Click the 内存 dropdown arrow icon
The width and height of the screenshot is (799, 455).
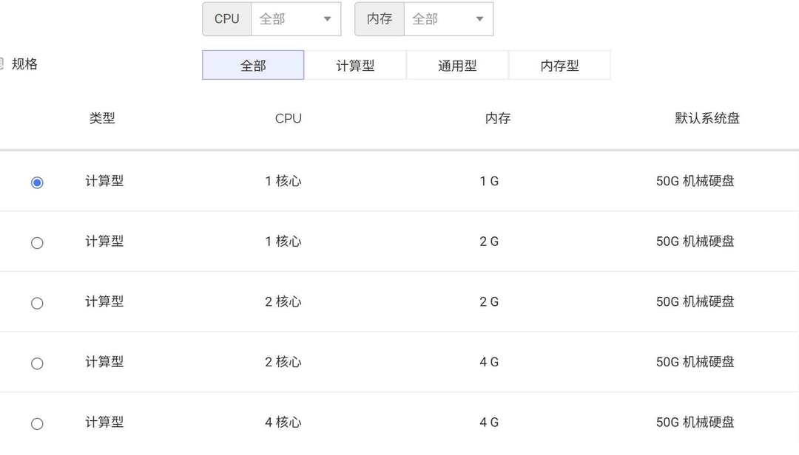[479, 19]
